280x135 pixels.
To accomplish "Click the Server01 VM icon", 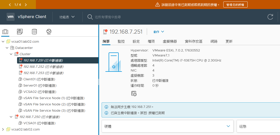I will tap(20, 86).
